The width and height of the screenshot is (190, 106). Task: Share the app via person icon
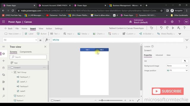click(x=178, y=28)
